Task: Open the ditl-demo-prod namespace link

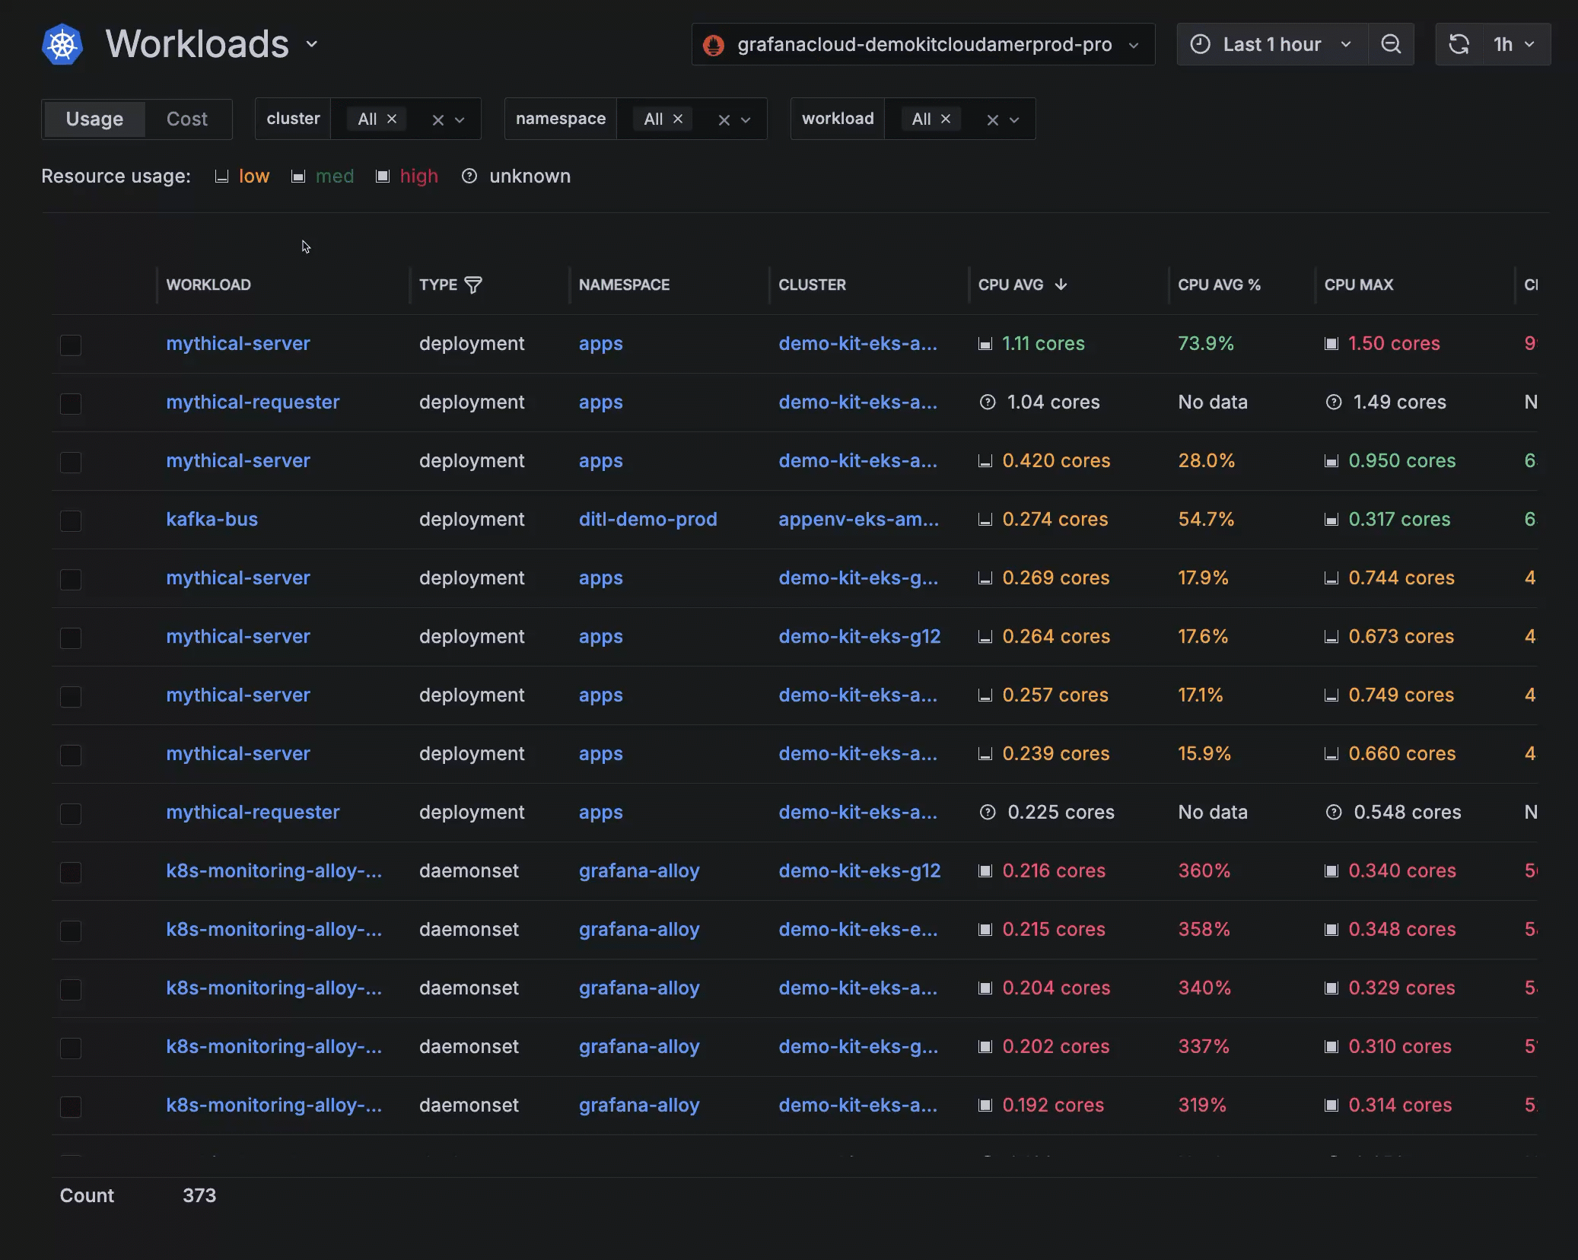Action: coord(647,519)
